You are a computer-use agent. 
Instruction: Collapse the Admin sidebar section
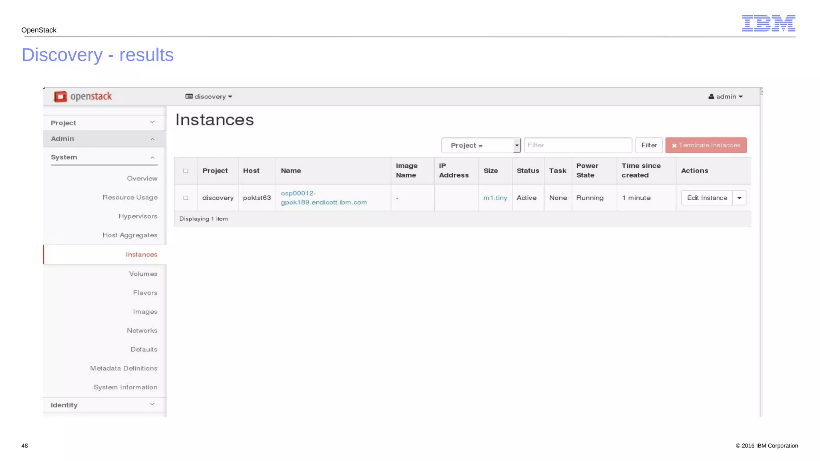pos(105,139)
